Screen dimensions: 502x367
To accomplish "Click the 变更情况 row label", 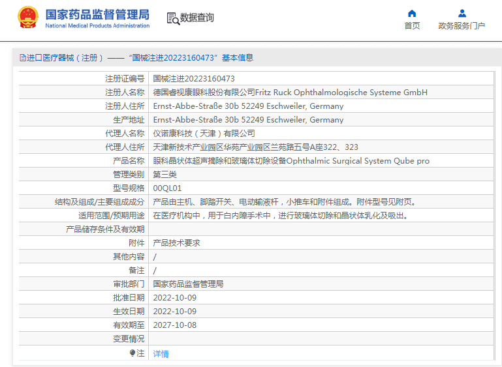I will click(x=129, y=339).
